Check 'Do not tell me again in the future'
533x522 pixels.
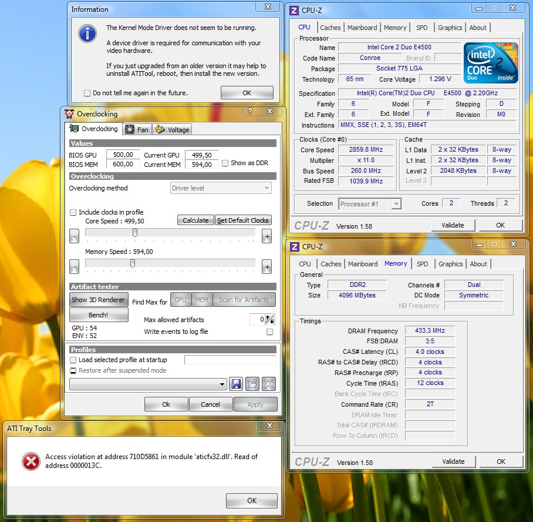[x=87, y=93]
